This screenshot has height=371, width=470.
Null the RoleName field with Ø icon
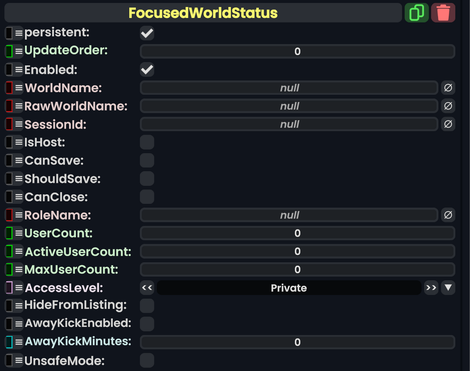pos(448,215)
